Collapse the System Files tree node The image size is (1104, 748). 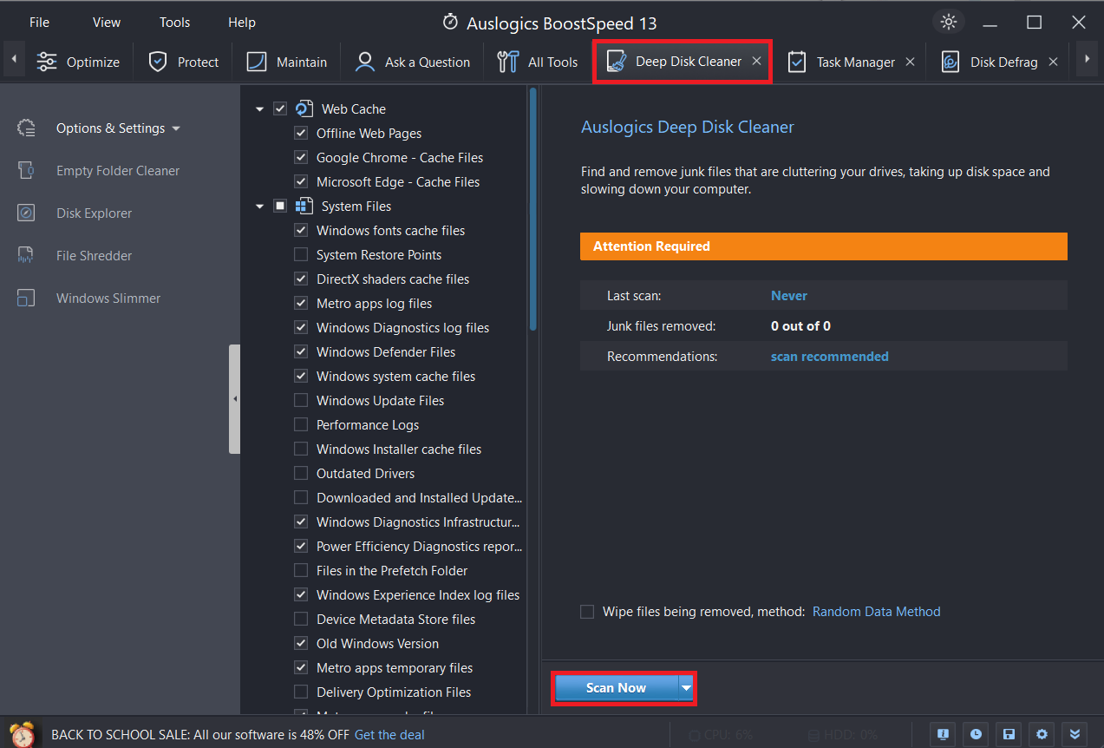[259, 207]
